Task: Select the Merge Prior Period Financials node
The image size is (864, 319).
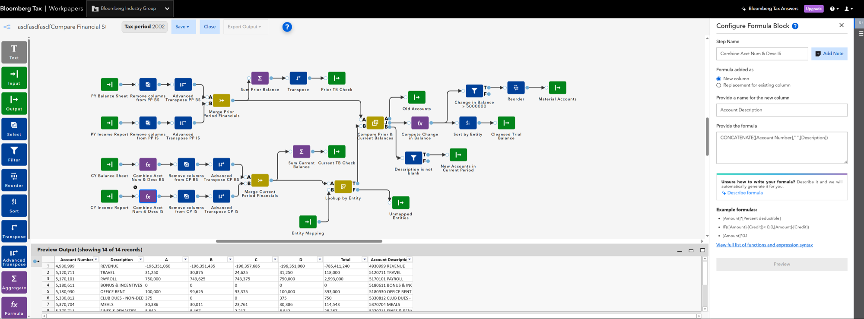Action: 222,101
